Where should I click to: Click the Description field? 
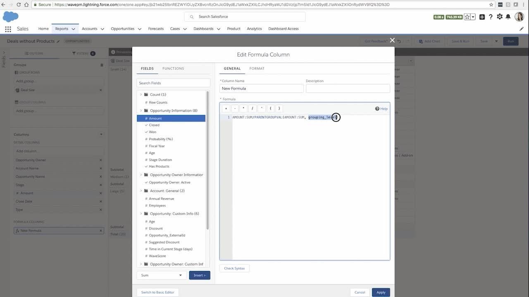click(x=348, y=88)
